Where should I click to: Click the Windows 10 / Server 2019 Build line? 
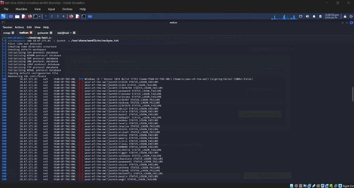click(x=169, y=79)
